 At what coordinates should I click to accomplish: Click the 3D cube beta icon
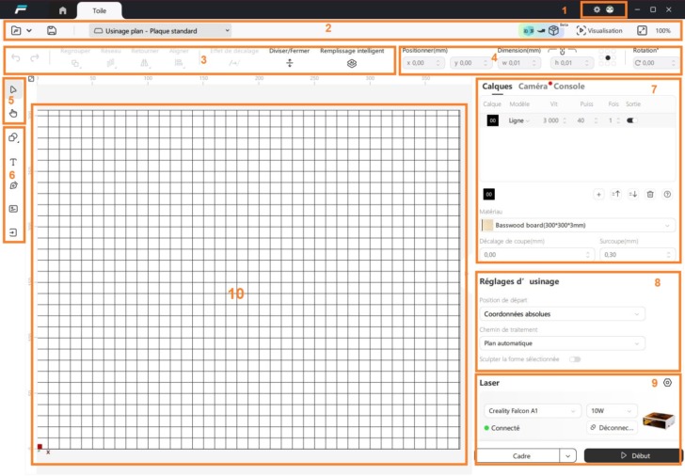point(553,30)
